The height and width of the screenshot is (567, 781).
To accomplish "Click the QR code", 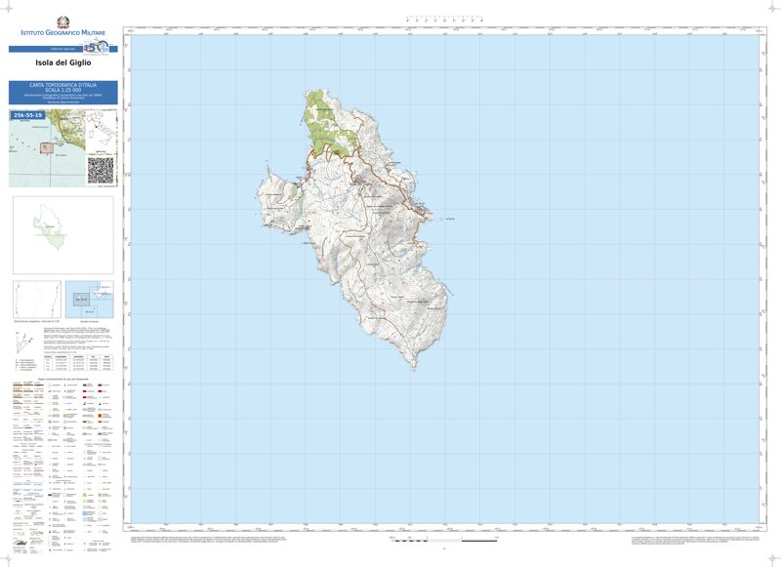I will pyautogui.click(x=102, y=169).
